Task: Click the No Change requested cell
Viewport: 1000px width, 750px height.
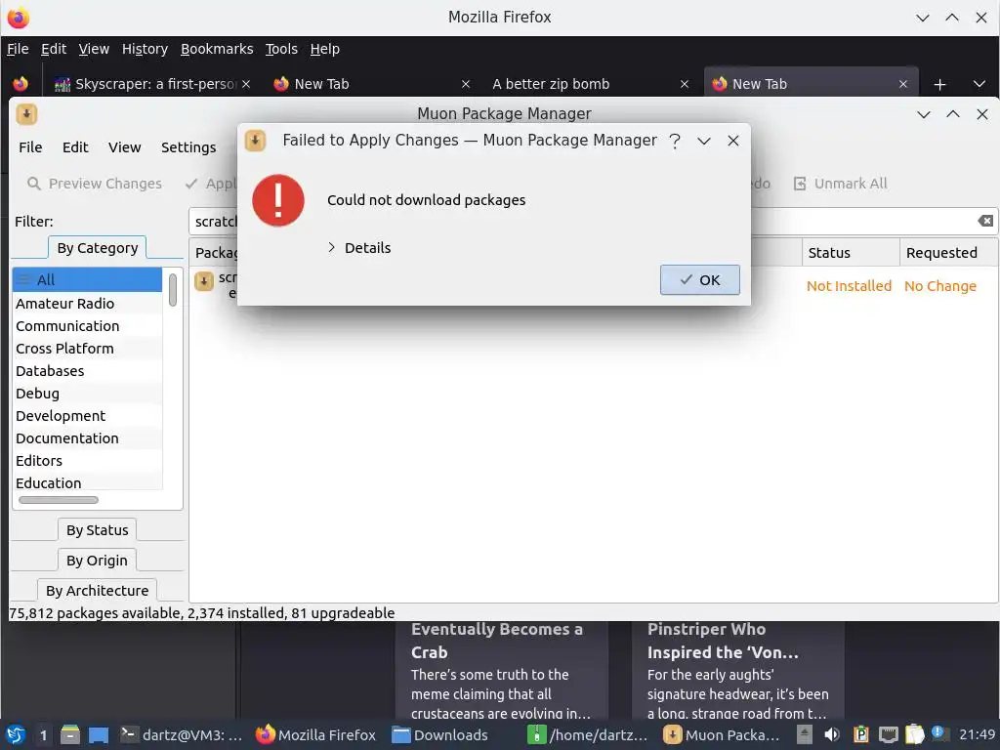Action: 940,286
